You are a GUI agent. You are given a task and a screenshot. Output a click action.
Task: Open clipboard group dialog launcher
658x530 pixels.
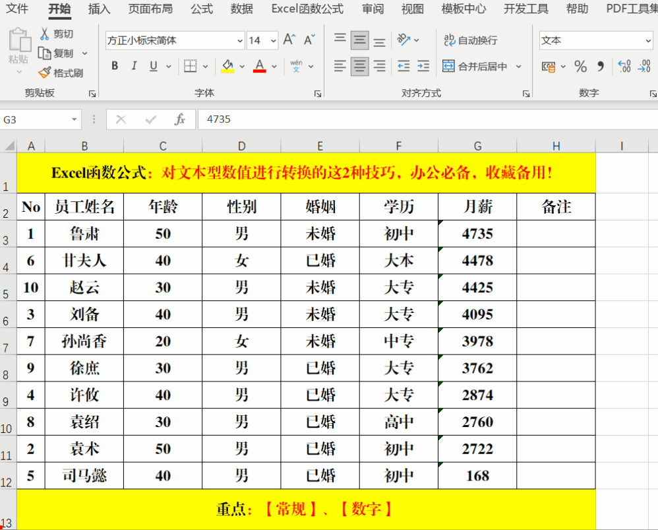[x=92, y=94]
